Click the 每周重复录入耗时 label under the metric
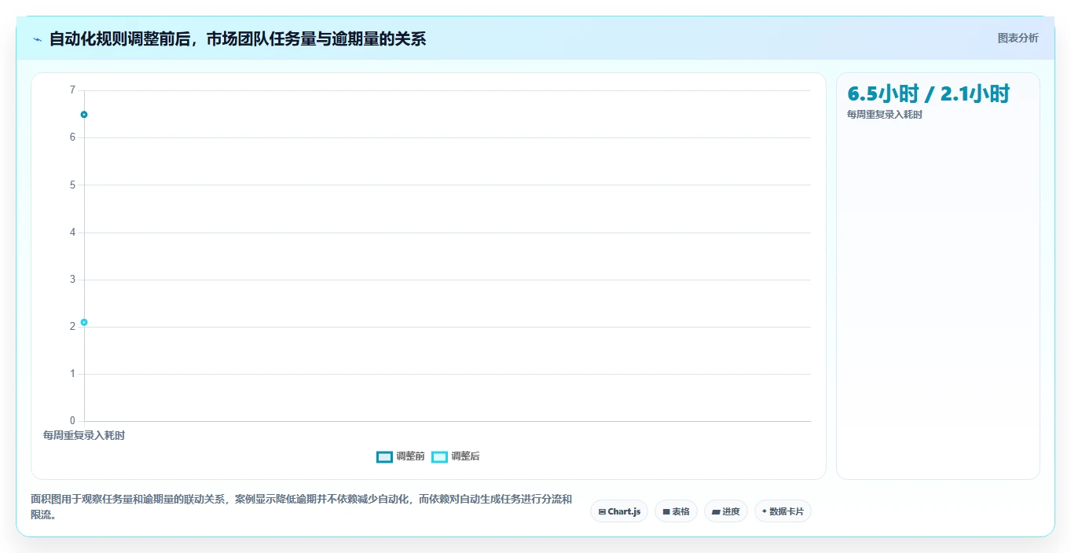The height and width of the screenshot is (553, 1071). (884, 115)
